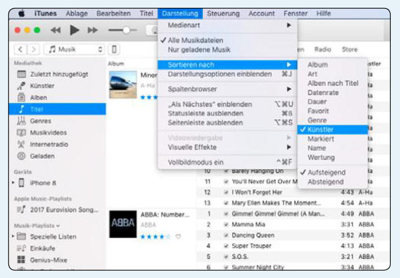Switch to the Radio tab

click(x=322, y=49)
